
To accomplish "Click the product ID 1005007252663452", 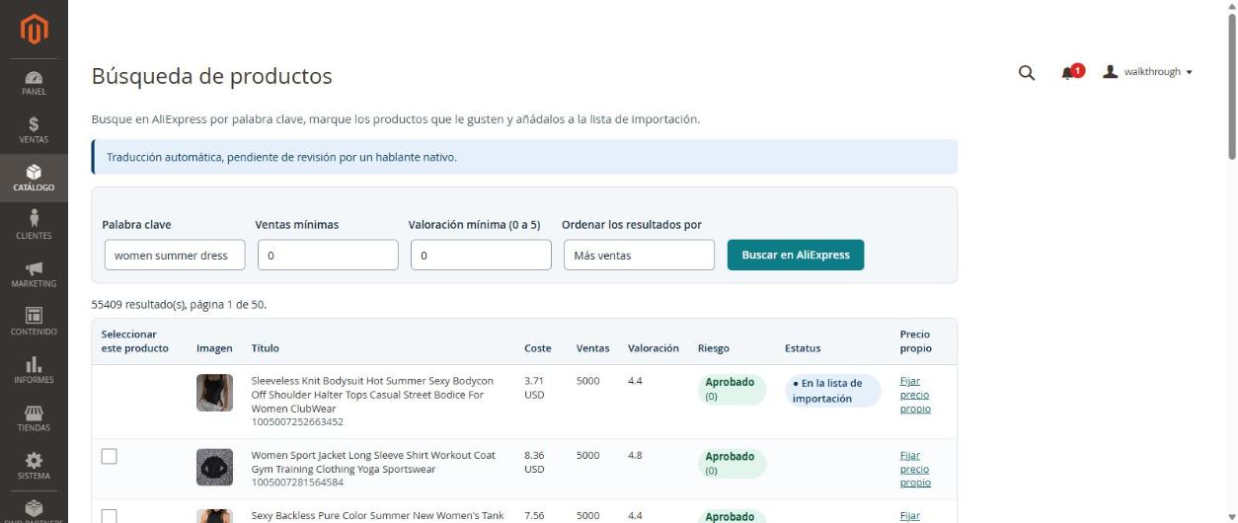I will pyautogui.click(x=297, y=421).
